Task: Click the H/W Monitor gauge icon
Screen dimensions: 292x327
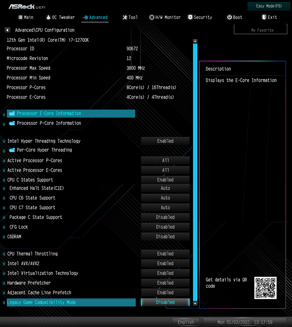Action: [152, 17]
